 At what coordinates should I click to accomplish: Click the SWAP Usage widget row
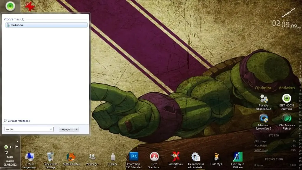[275, 150]
